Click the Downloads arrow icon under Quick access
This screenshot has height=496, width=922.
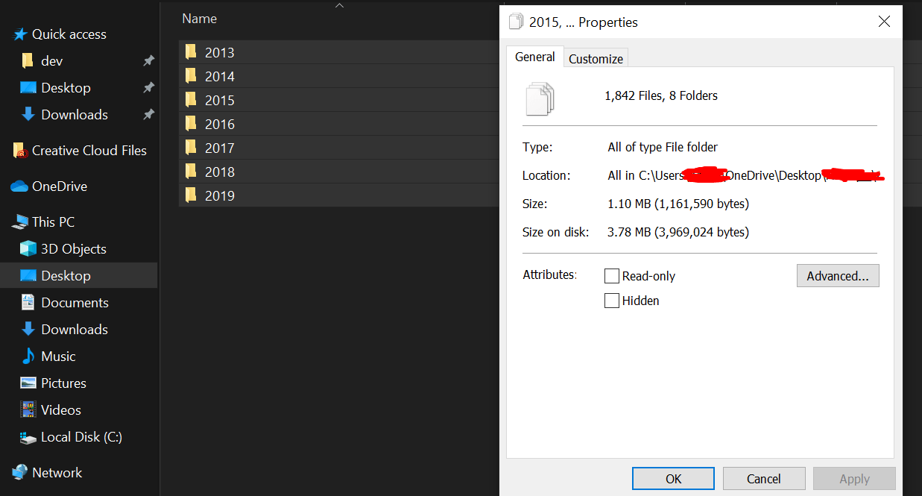point(28,115)
